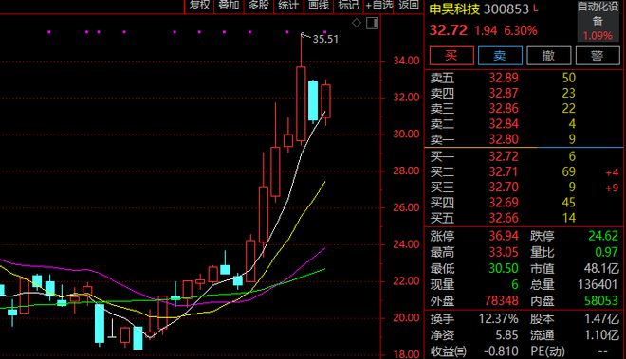Click the blue 卖 sell button
The height and width of the screenshot is (359, 626).
coord(500,56)
